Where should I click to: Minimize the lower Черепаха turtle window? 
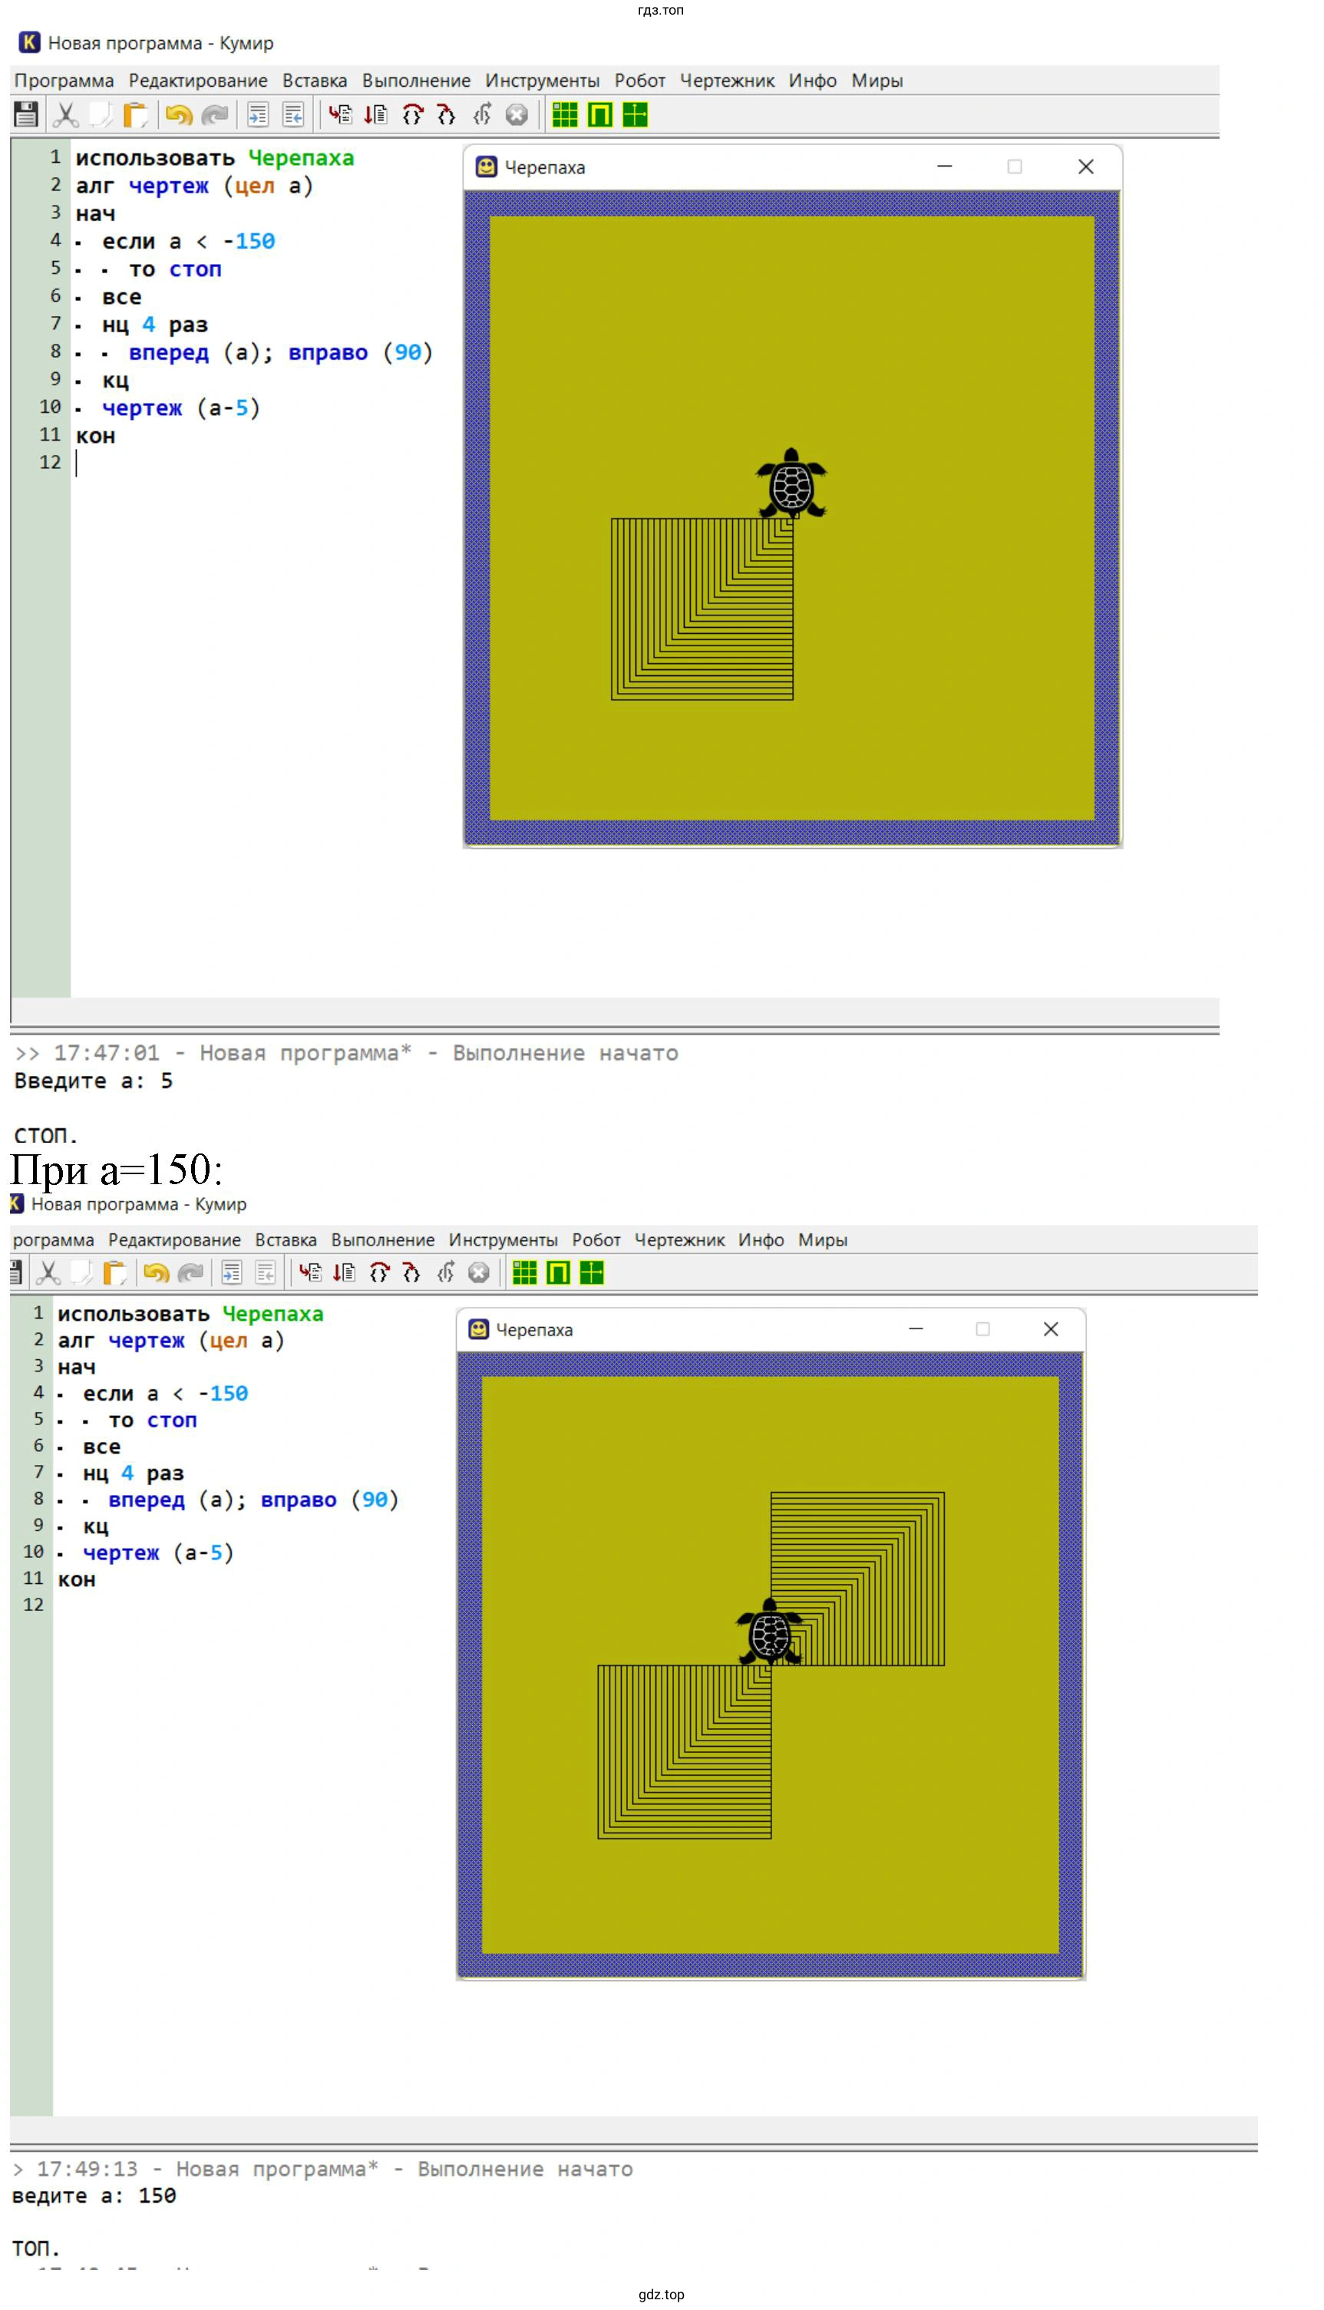coord(916,1329)
